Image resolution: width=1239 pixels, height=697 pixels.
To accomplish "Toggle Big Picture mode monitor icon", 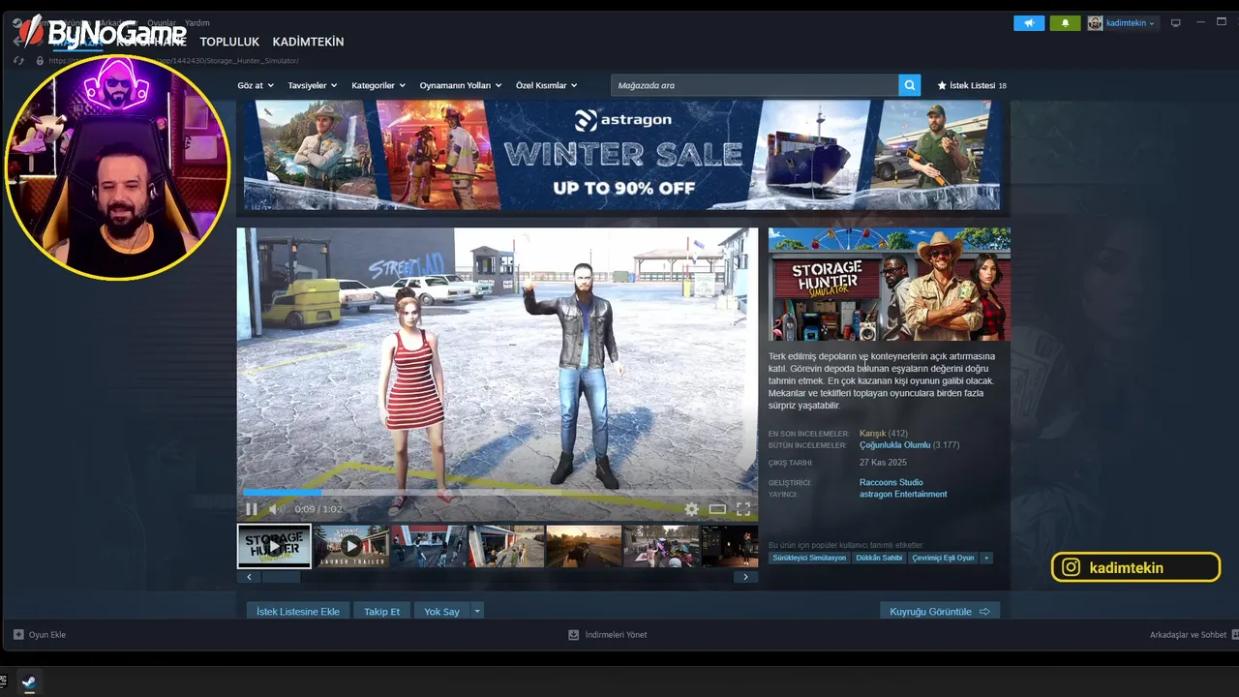I will point(1176,23).
